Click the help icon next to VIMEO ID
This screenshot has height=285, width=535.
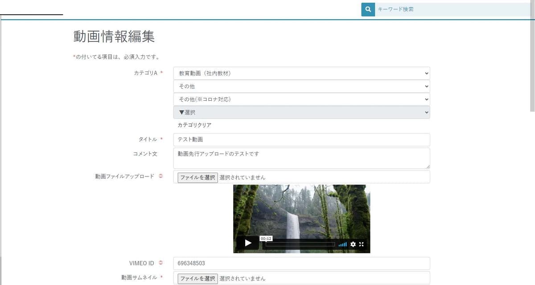tap(161, 263)
